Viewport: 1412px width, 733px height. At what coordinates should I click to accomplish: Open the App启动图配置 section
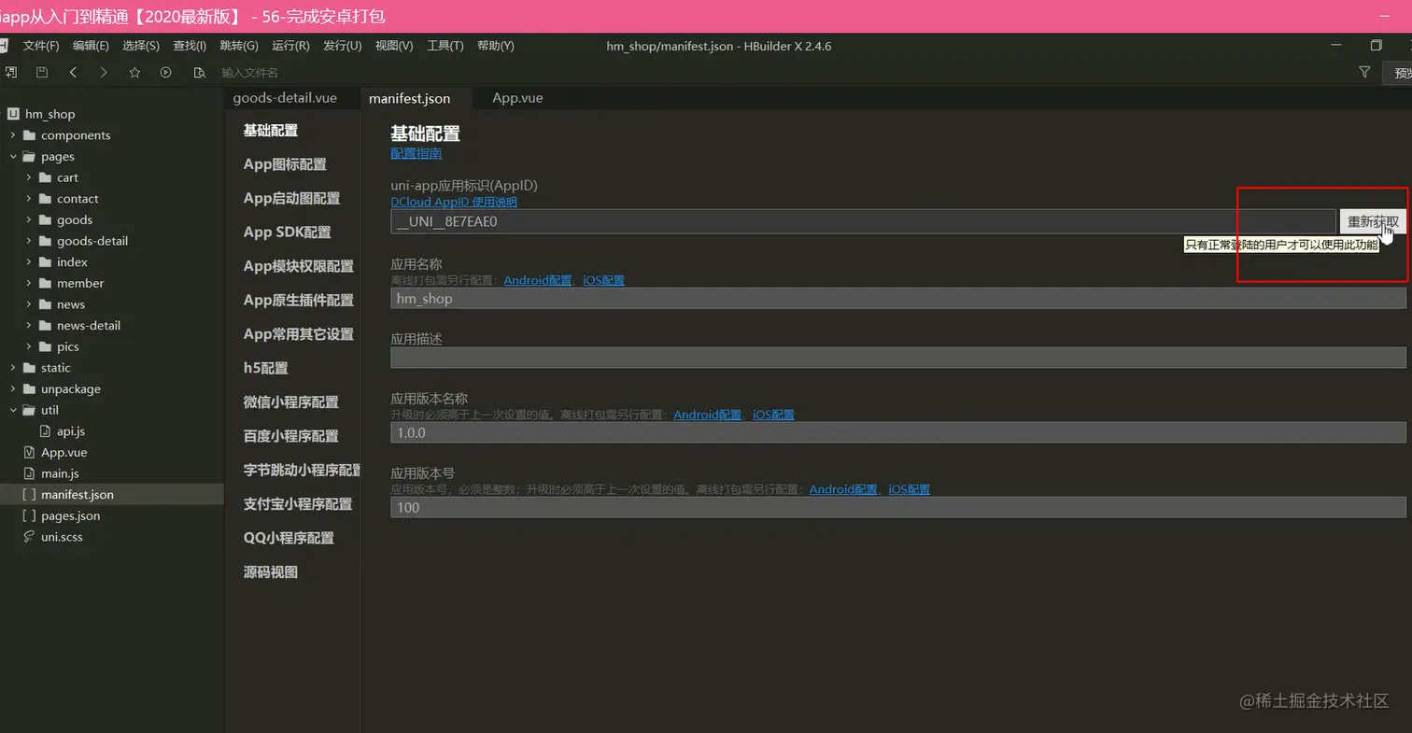click(x=291, y=198)
